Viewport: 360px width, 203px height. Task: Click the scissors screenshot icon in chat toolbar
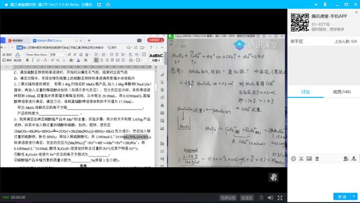301,159
